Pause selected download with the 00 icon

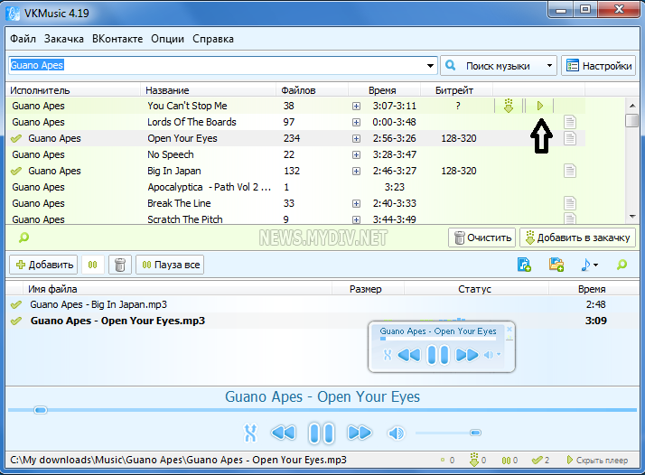click(x=92, y=265)
